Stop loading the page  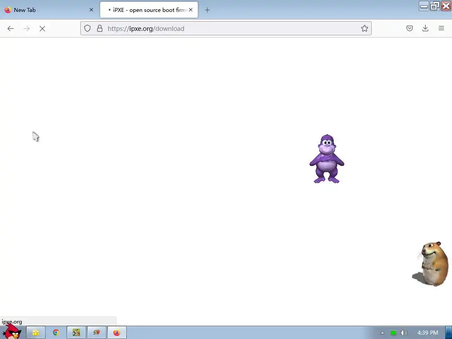(x=42, y=29)
